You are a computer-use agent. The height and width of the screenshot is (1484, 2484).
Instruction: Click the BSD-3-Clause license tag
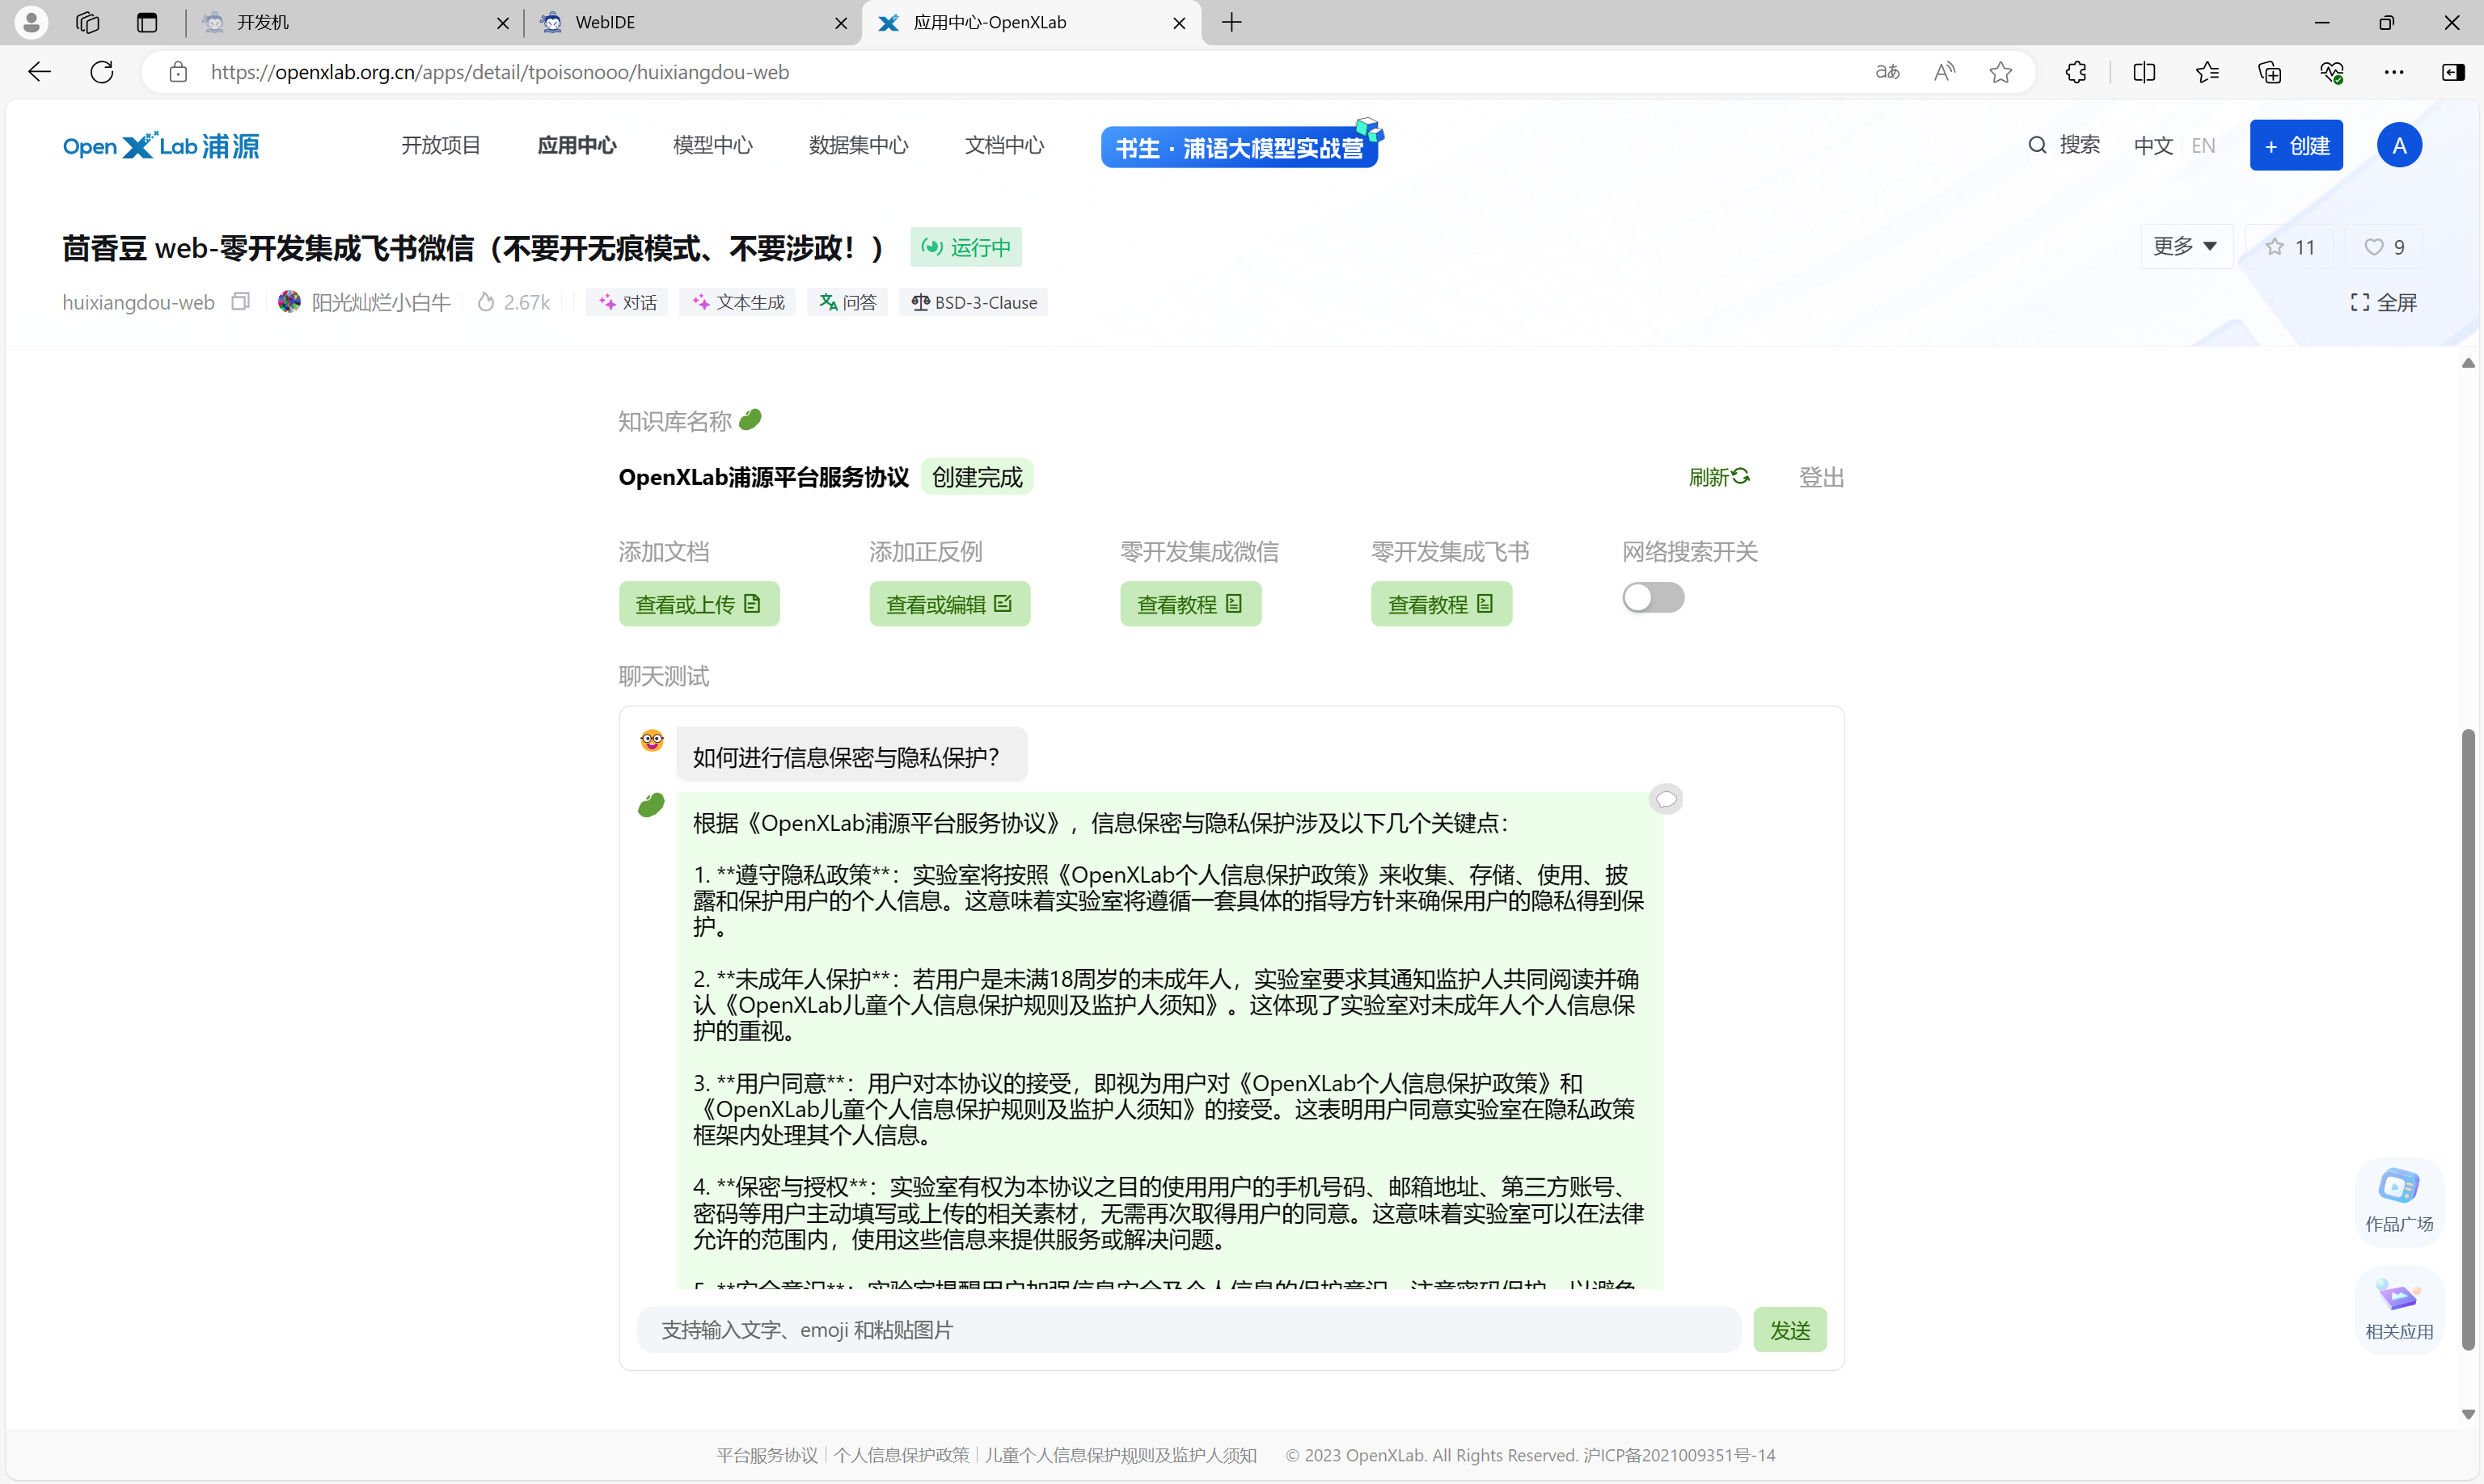[x=974, y=302]
